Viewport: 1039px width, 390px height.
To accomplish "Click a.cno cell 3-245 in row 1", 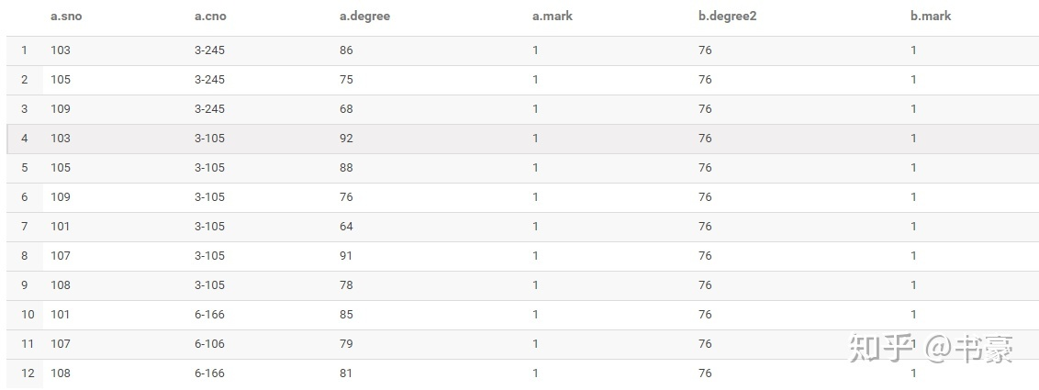I will (x=209, y=50).
